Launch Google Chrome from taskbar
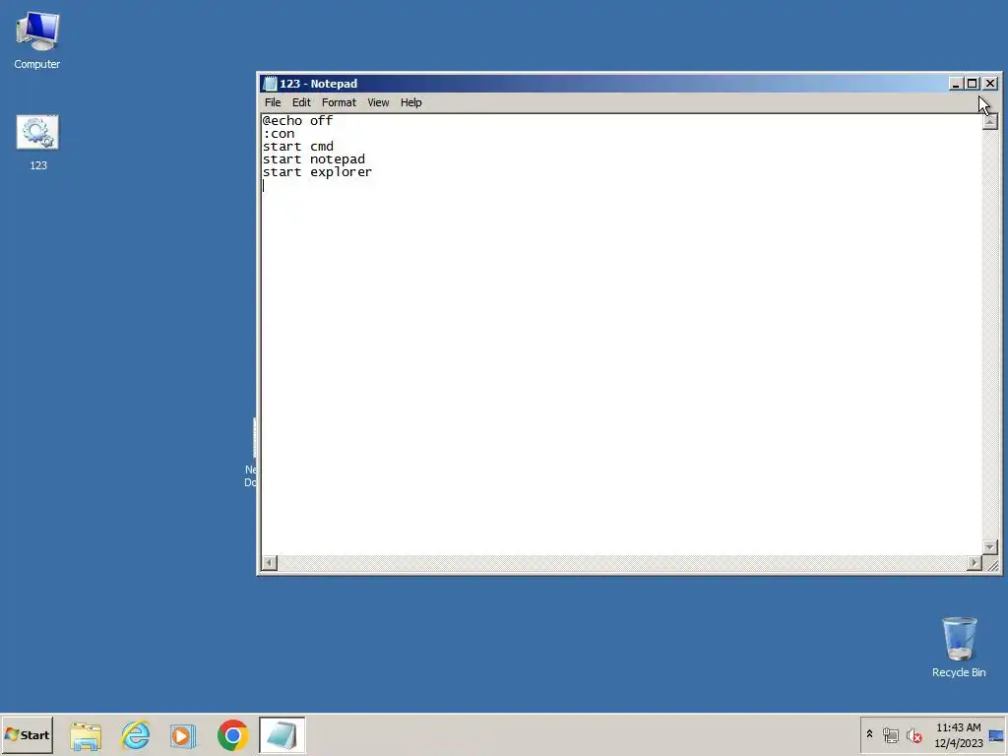1008x756 pixels. (232, 735)
